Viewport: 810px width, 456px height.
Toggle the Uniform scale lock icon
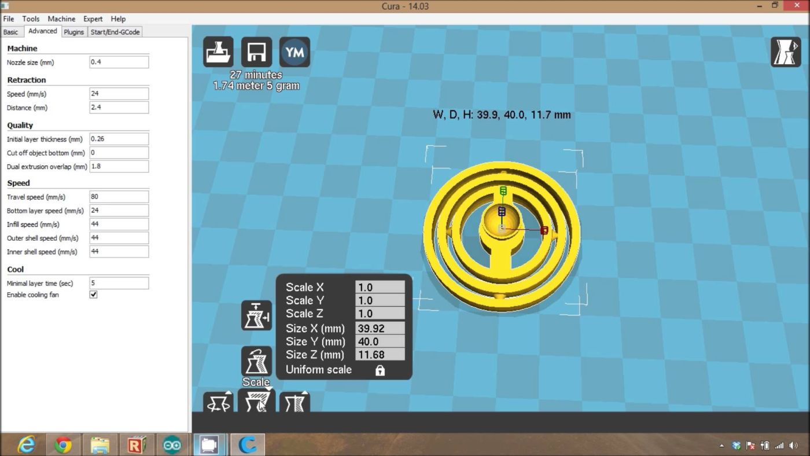(x=380, y=370)
